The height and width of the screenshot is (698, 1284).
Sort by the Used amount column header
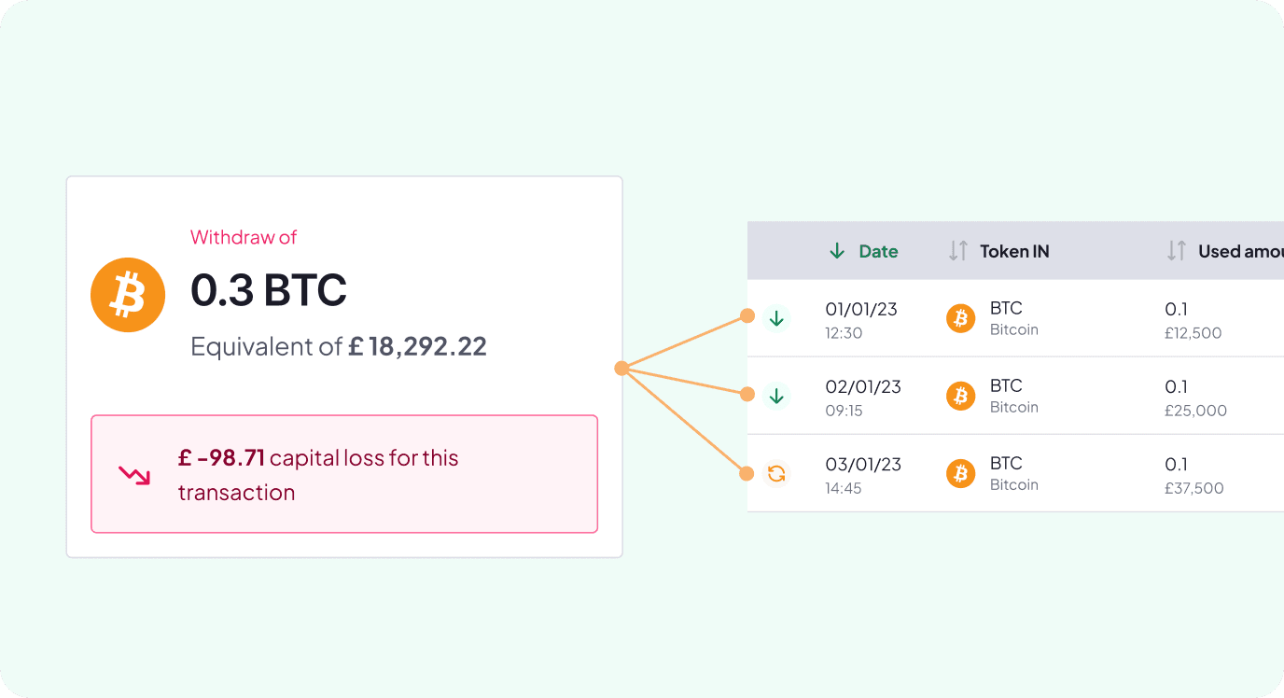(1240, 251)
